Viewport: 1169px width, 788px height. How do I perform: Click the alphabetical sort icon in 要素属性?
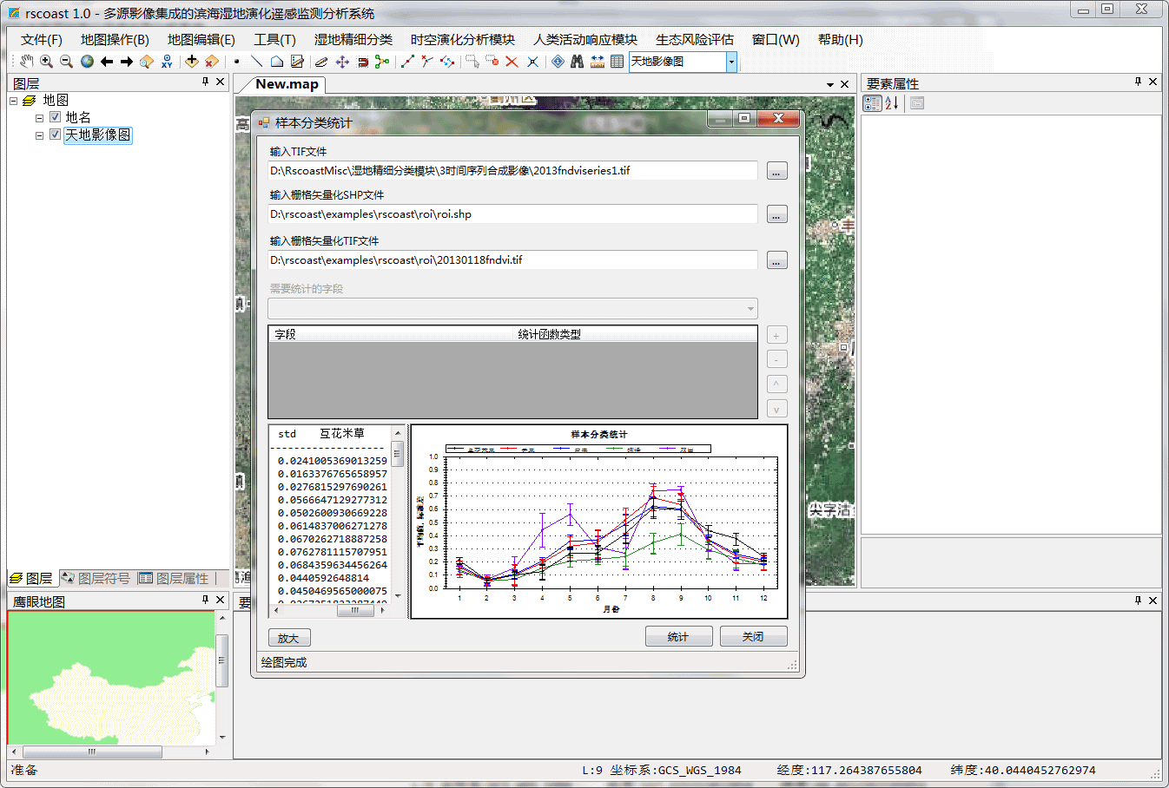click(892, 103)
